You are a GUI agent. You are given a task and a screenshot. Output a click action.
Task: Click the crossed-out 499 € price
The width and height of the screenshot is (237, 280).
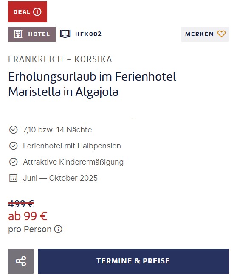[x=21, y=204]
